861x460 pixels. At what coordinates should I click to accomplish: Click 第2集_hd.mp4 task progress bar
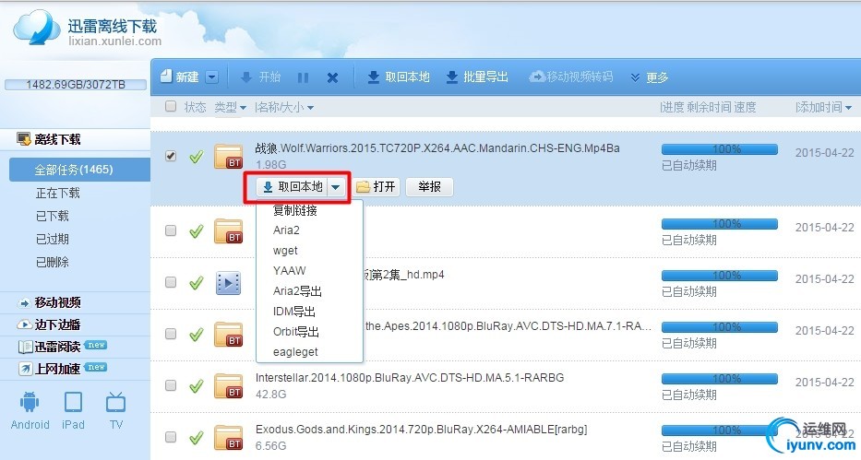coord(719,276)
